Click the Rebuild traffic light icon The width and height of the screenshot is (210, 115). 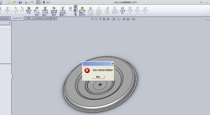click(44, 2)
